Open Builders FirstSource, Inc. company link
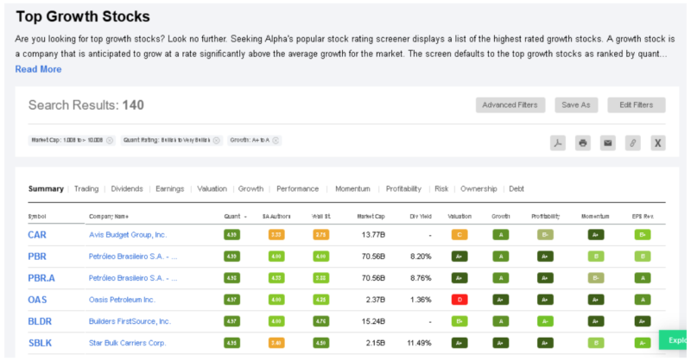Screen dimensions: 691x361 point(130,321)
